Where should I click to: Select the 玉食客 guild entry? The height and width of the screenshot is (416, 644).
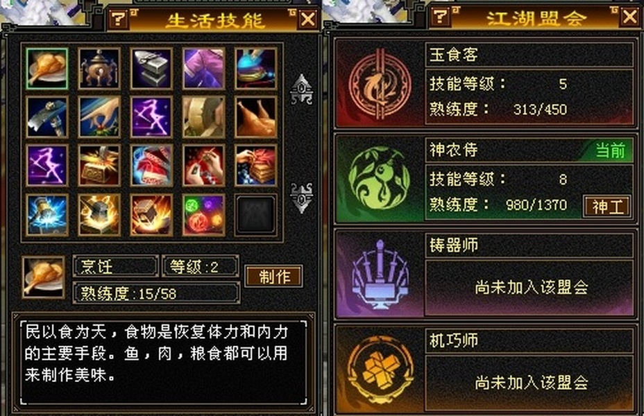pyautogui.click(x=484, y=84)
